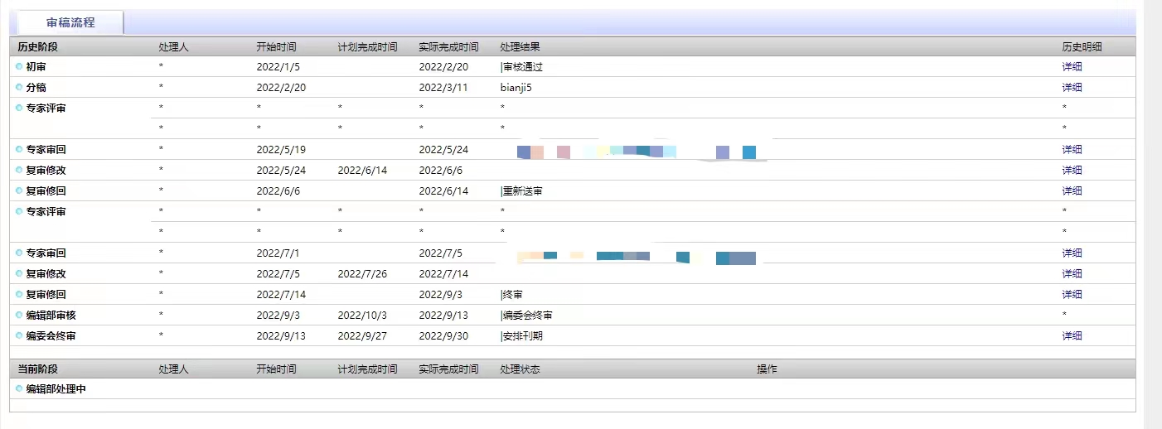The height and width of the screenshot is (429, 1162).
Task: Click the bullet icon beside 编辑部处理中
Action: click(19, 388)
